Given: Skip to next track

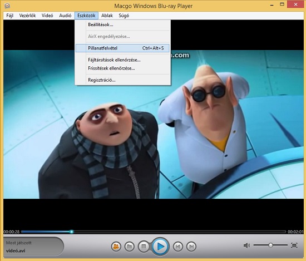Looking at the screenshot, I should point(191,247).
